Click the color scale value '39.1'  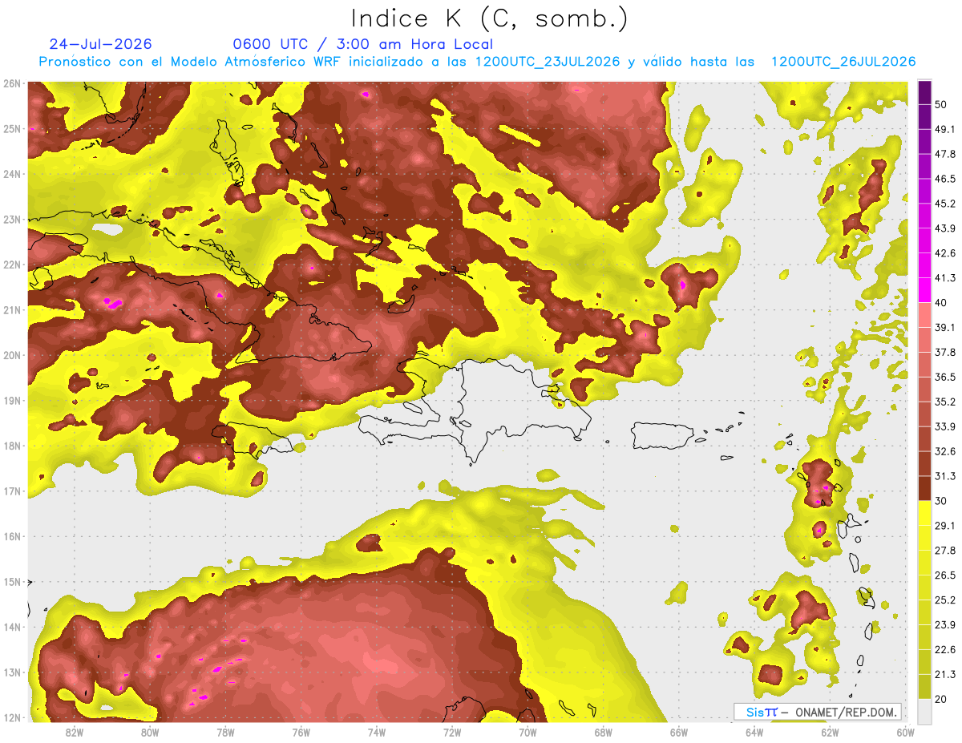click(x=944, y=327)
